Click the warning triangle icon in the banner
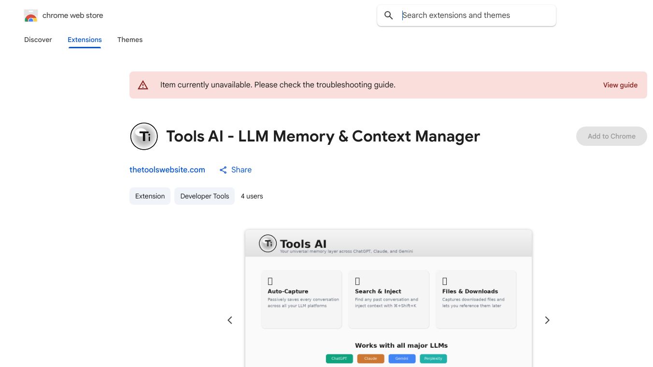Viewport: 653px width, 367px height. click(143, 85)
